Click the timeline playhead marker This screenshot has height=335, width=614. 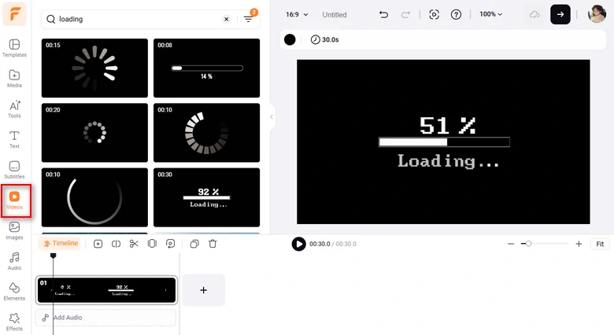click(x=54, y=256)
